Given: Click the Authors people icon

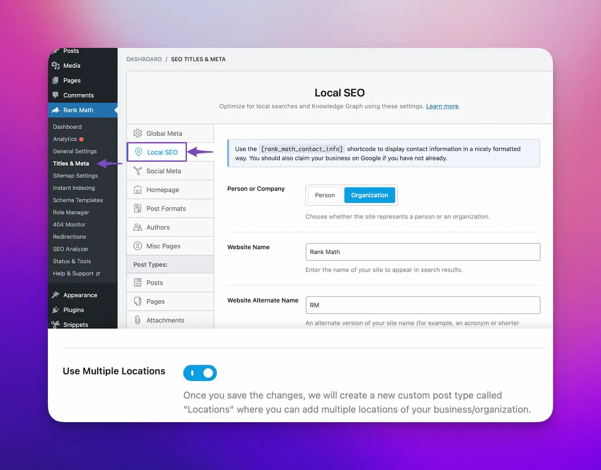Looking at the screenshot, I should [138, 227].
